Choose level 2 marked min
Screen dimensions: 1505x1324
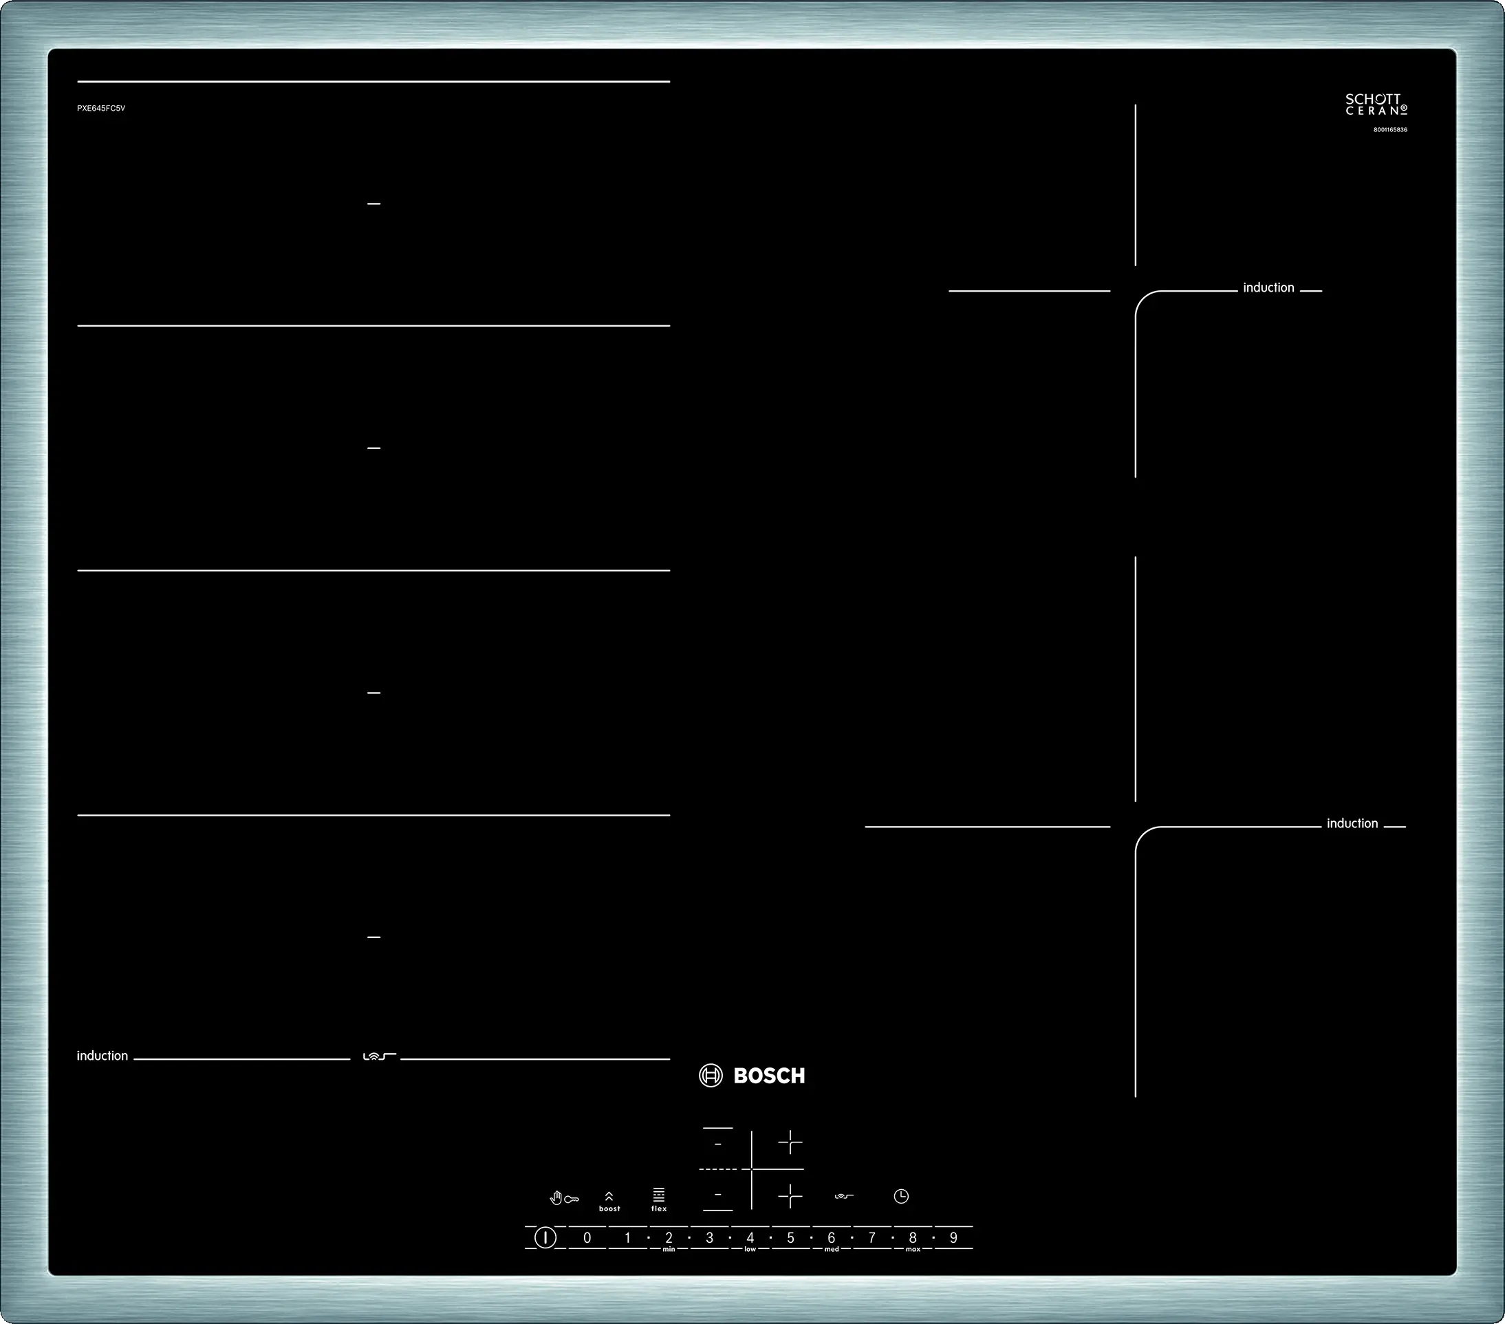(x=669, y=1239)
